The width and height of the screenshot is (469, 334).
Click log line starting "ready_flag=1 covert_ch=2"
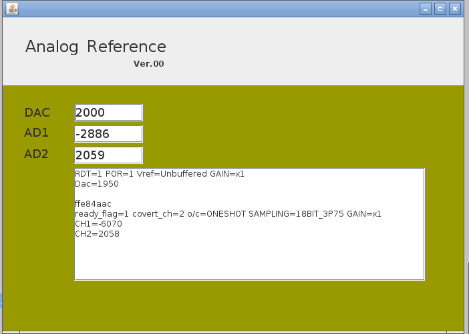pyautogui.click(x=228, y=214)
